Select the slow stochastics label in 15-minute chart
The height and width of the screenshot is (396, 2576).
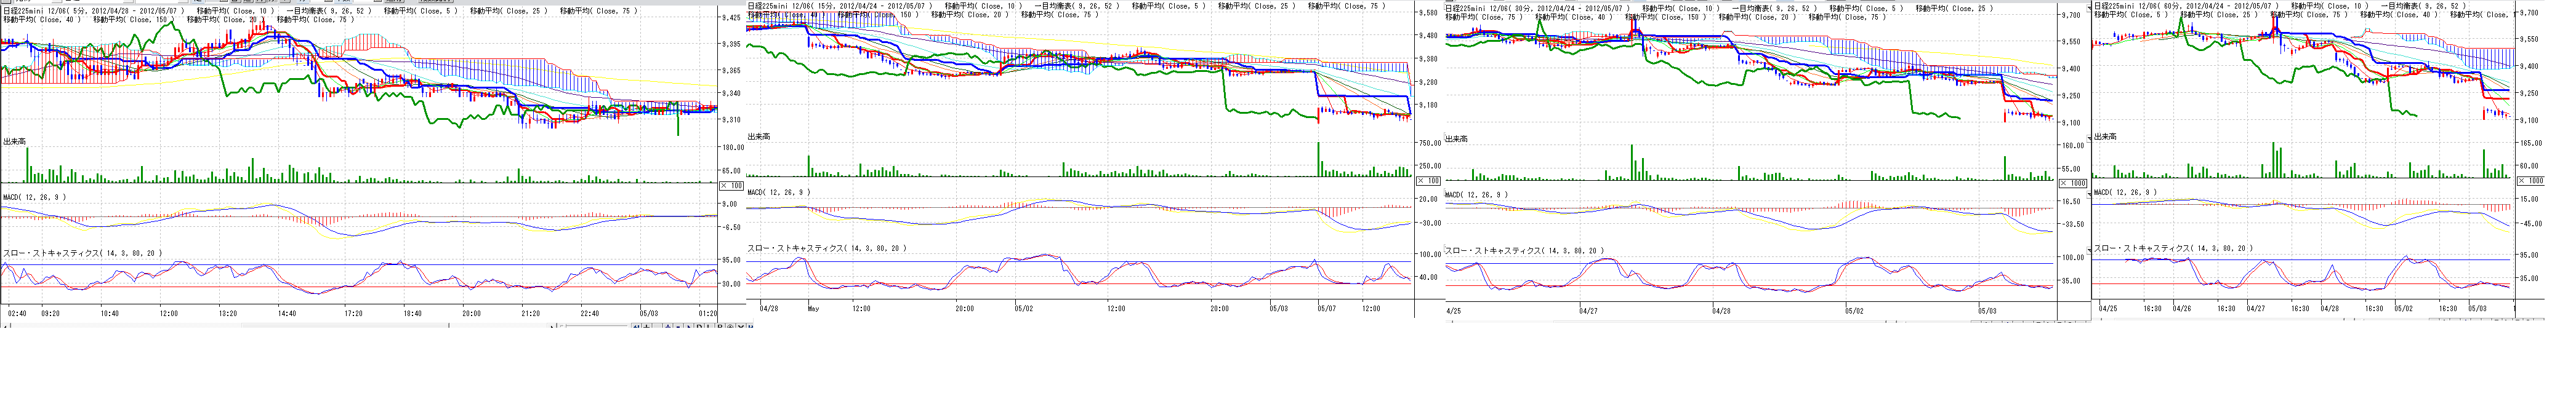point(826,248)
